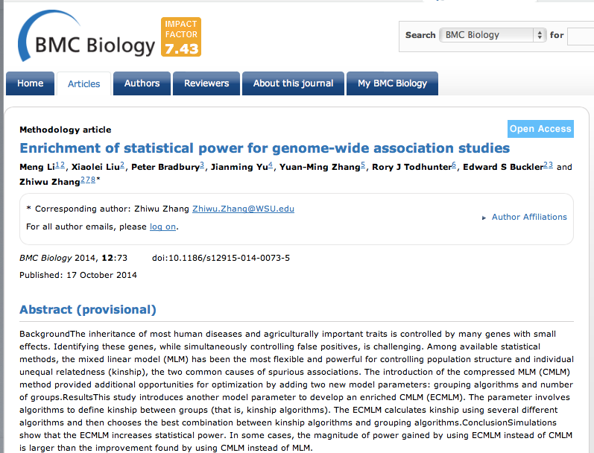Click the Impact Factor 7.43 badge
594x453 pixels.
[181, 37]
